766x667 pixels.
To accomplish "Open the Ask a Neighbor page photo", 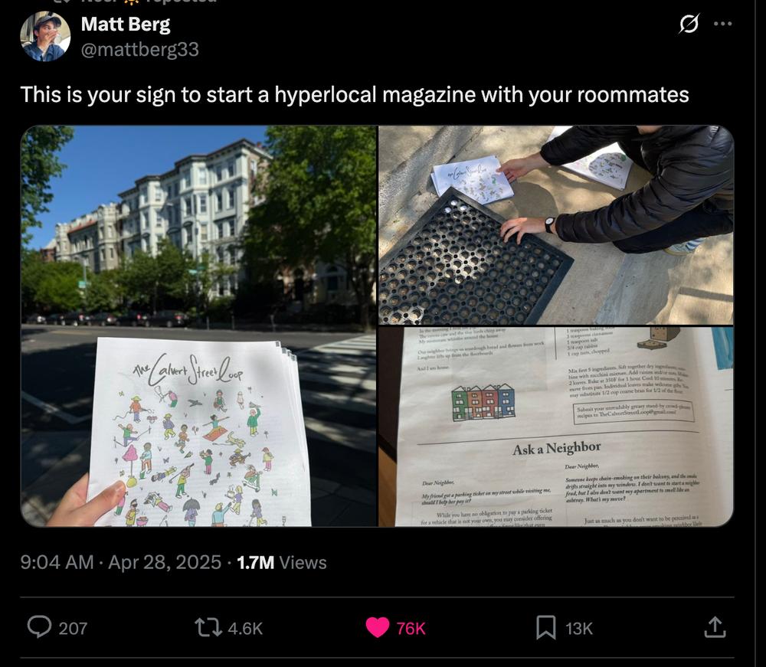I will [x=556, y=427].
